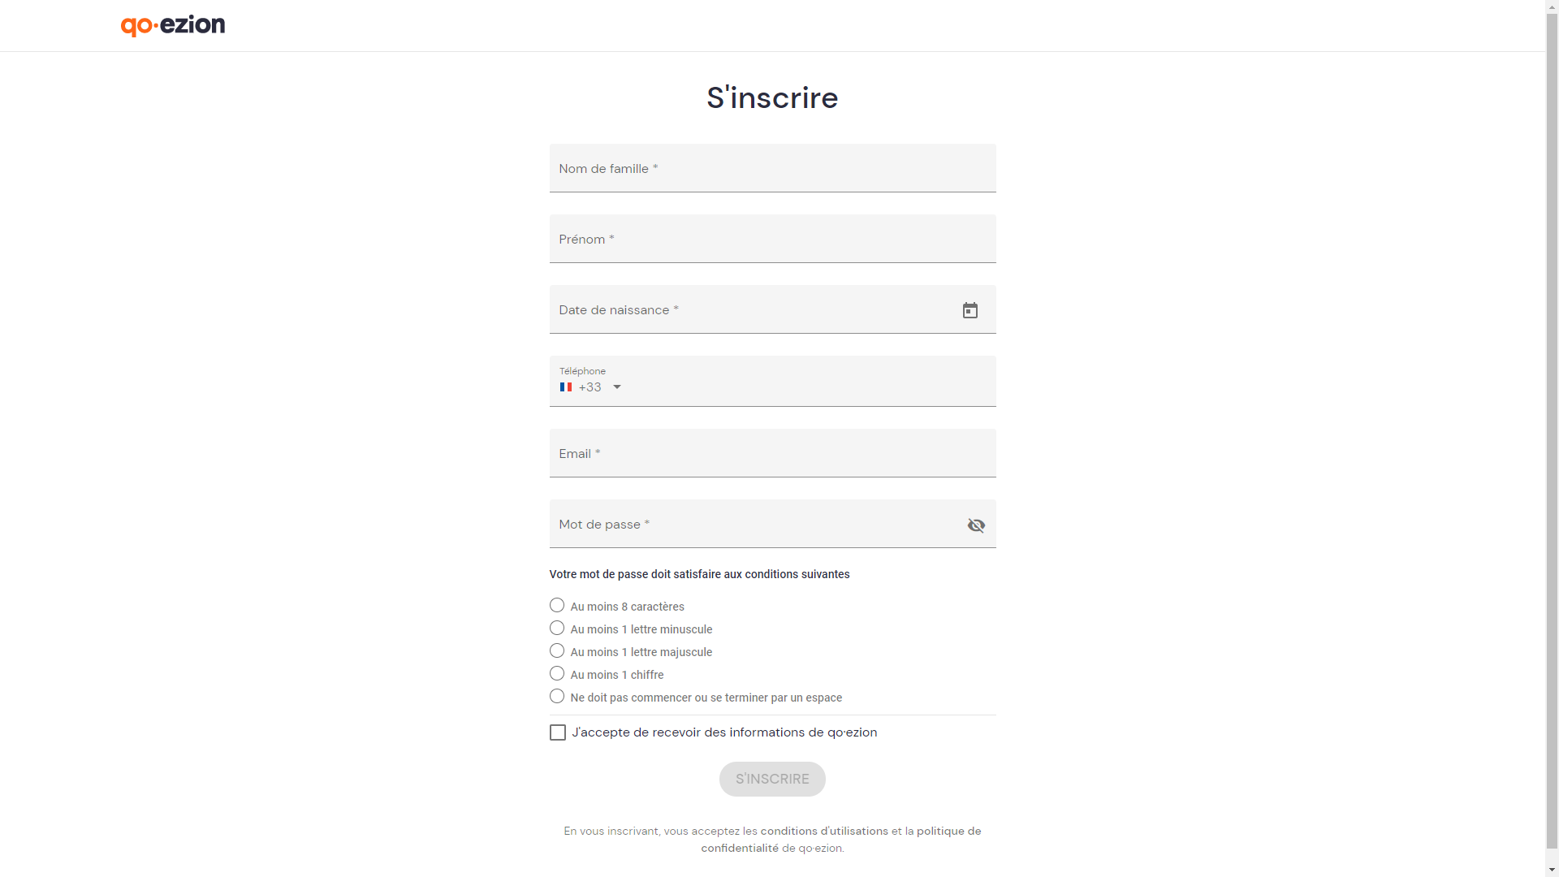
Task: Toggle password visibility eye icon
Action: click(x=976, y=525)
